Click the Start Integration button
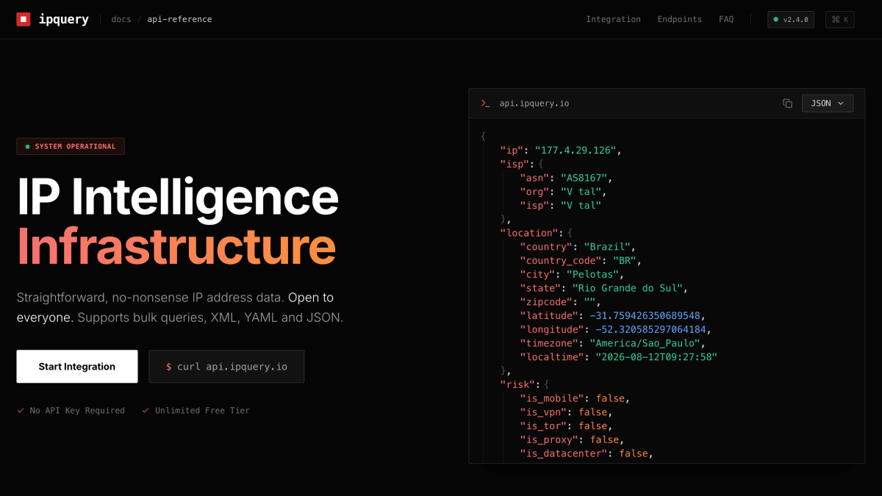The image size is (882, 496). coord(77,367)
